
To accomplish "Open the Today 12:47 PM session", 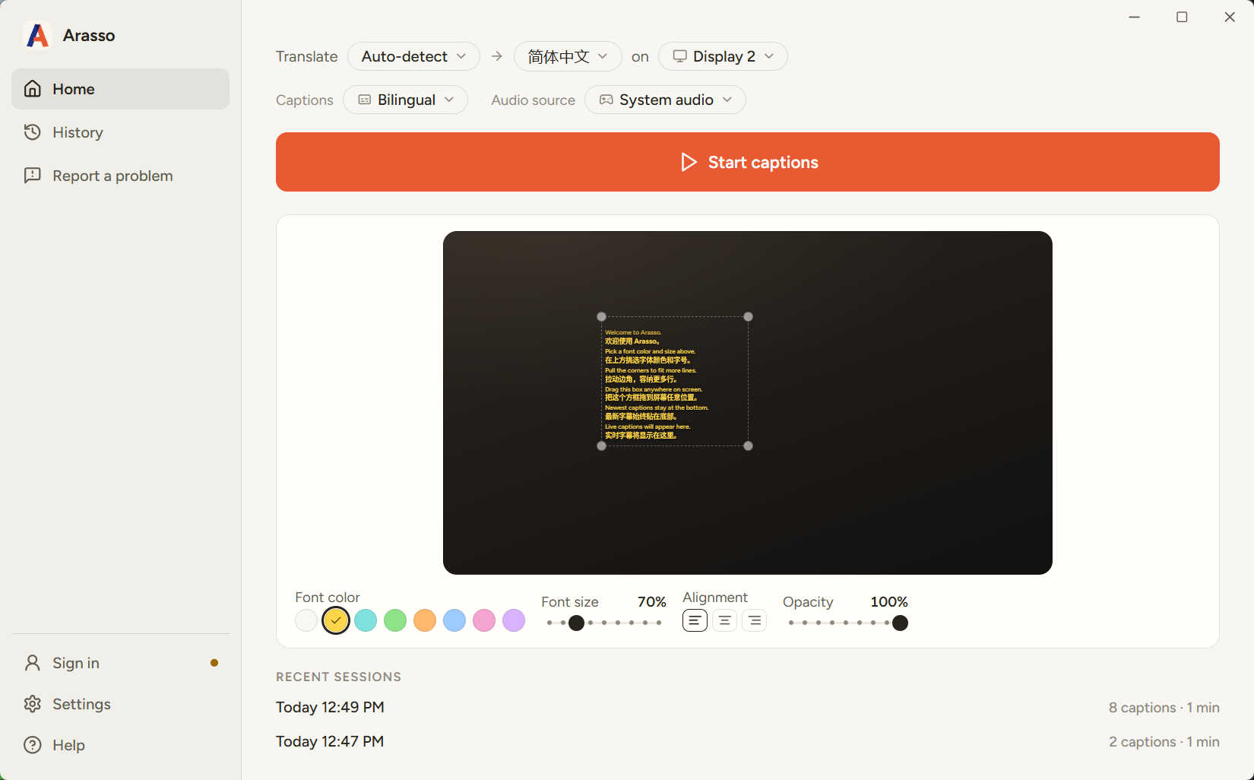I will pos(748,741).
